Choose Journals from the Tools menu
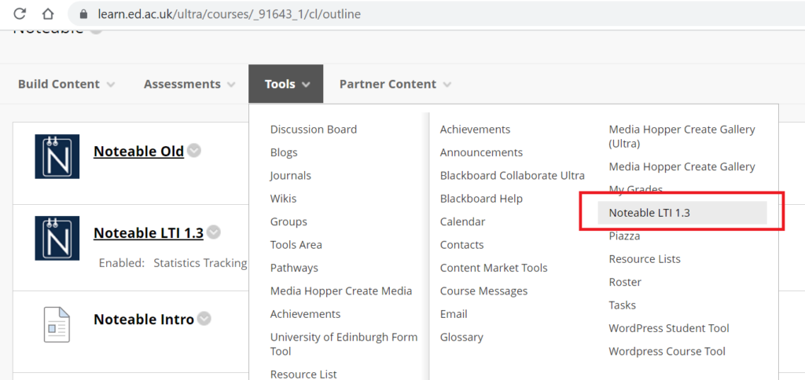Viewport: 805px width, 380px height. pyautogui.click(x=291, y=175)
